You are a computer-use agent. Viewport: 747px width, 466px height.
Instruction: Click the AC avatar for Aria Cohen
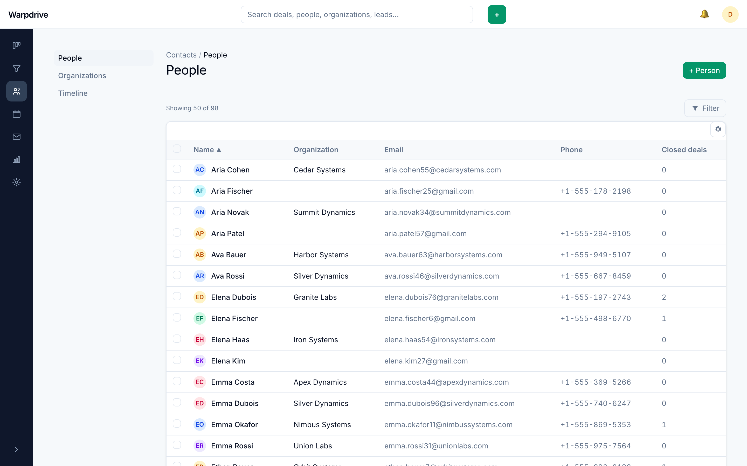200,170
